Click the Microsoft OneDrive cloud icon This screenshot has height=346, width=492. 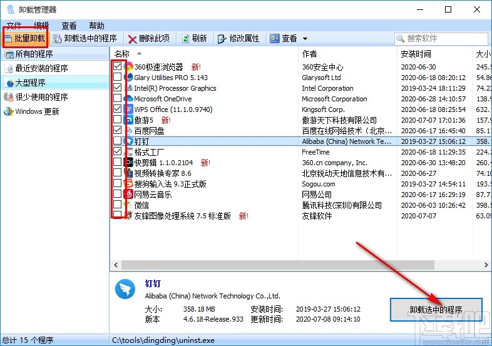129,98
